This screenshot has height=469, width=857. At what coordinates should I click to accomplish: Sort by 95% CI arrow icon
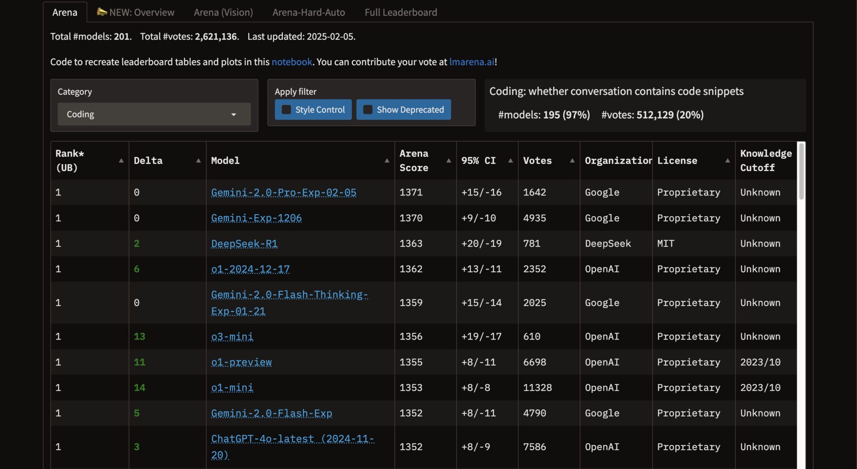510,161
